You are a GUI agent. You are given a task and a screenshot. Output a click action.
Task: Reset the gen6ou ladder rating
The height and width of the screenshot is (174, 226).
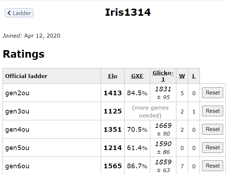212,166
